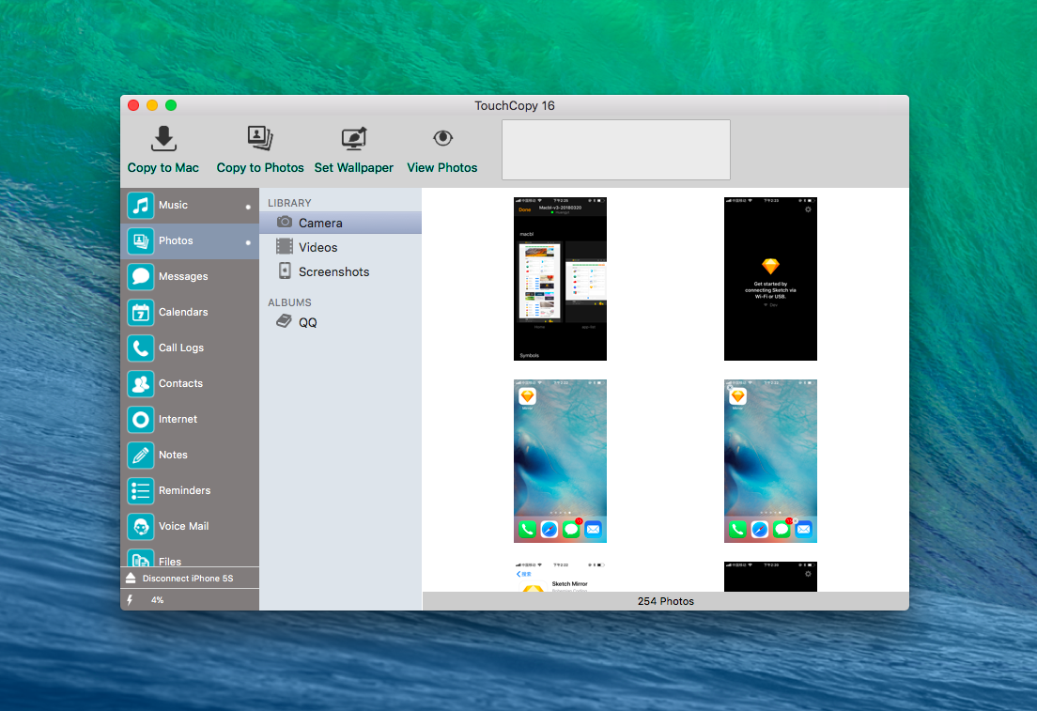Click the Copy to Photos label

tap(260, 168)
